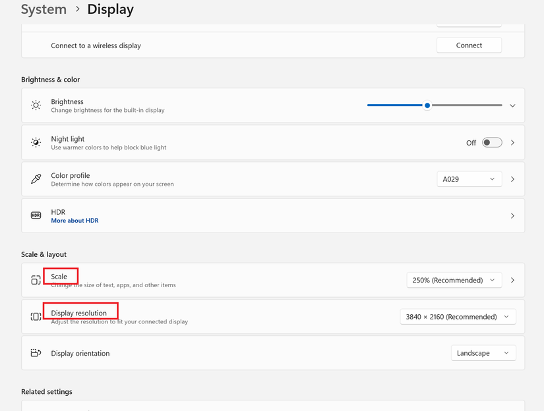This screenshot has height=411, width=544.
Task: Open Night light settings chevron
Action: (x=512, y=142)
